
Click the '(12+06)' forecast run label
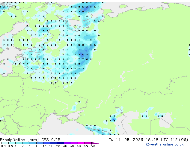(179, 140)
